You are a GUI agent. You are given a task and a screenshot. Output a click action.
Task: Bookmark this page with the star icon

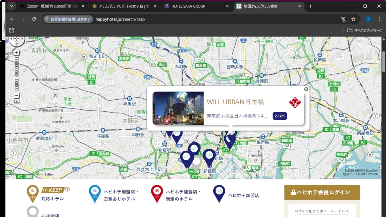pos(353,19)
